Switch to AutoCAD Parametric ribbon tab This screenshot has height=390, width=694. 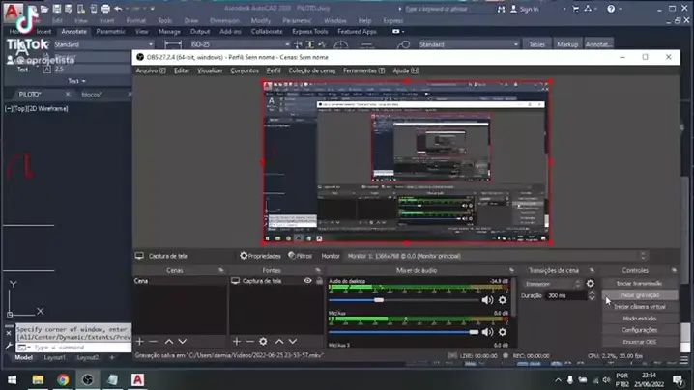click(x=110, y=31)
